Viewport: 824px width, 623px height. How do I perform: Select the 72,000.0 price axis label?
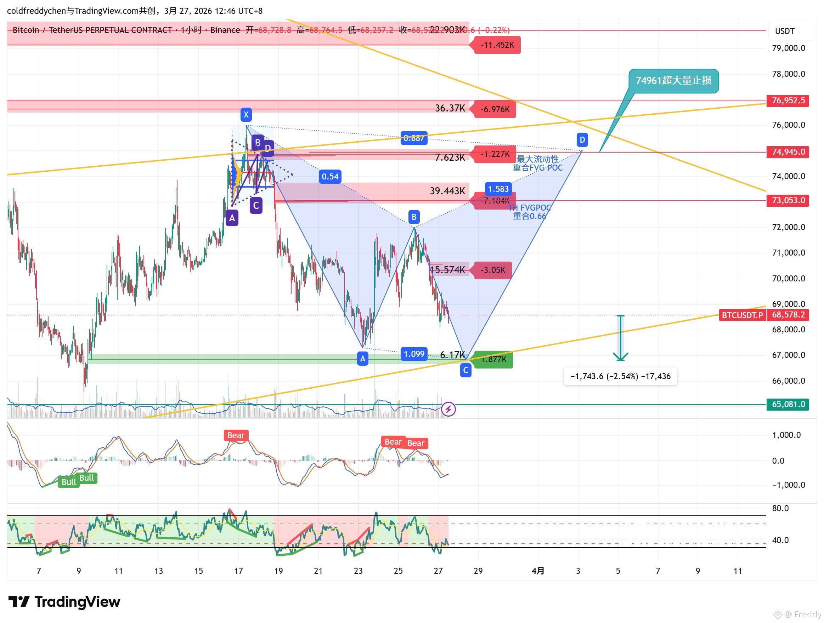[x=788, y=227]
